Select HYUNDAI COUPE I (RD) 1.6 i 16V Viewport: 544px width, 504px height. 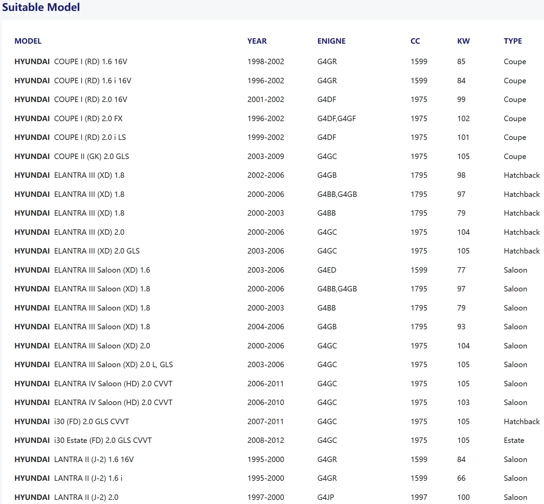click(73, 81)
